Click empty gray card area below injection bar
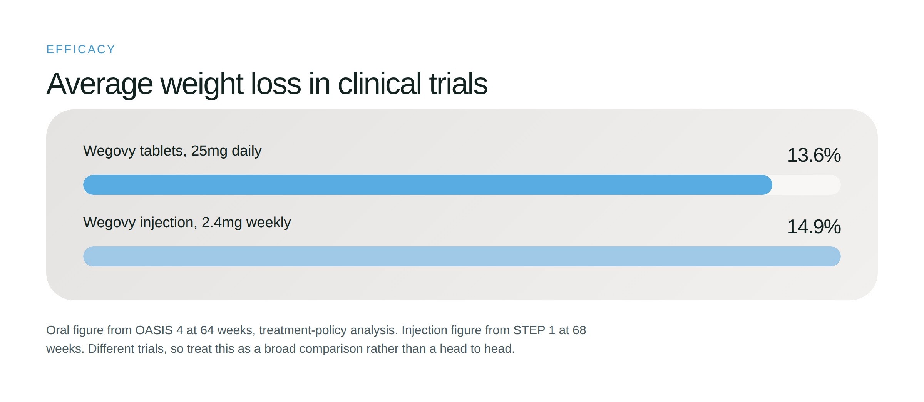Viewport: 924px width, 402px height. click(462, 284)
